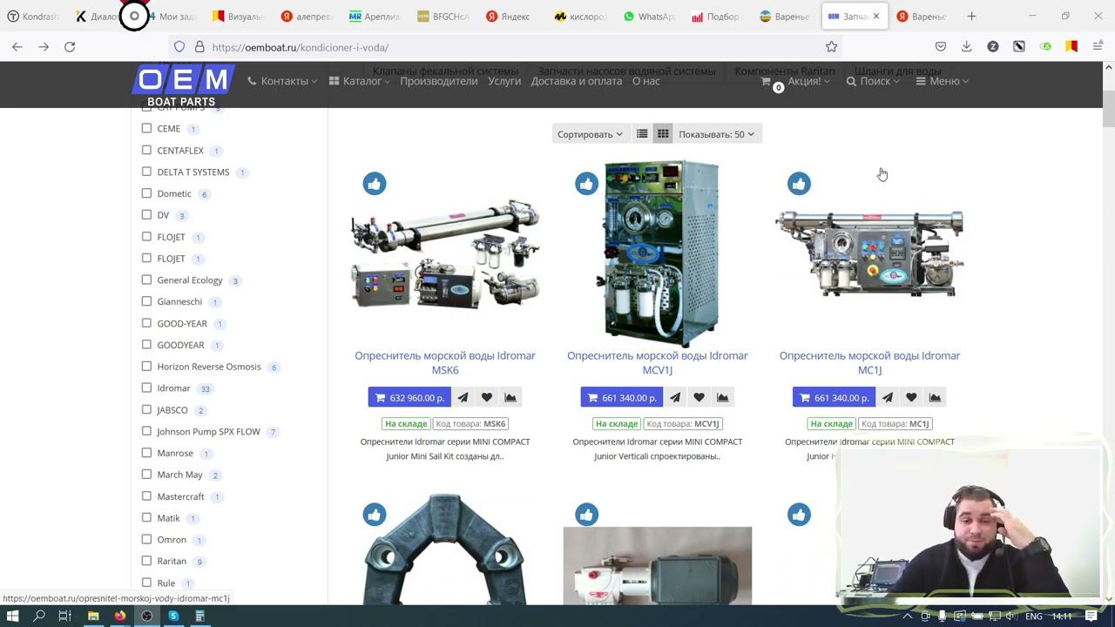Open File Explorer from the taskbar
This screenshot has height=627, width=1115.
tap(93, 616)
